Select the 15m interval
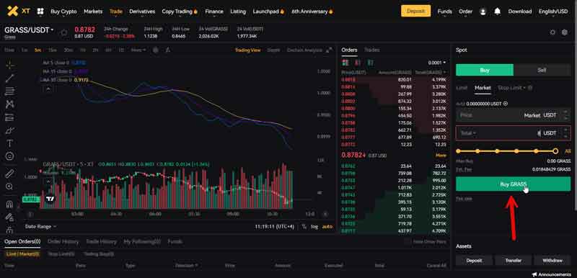 click(52, 50)
